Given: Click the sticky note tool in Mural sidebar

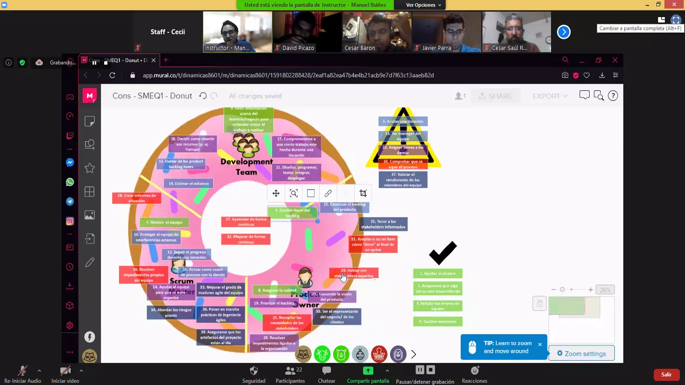Looking at the screenshot, I should pos(89,121).
